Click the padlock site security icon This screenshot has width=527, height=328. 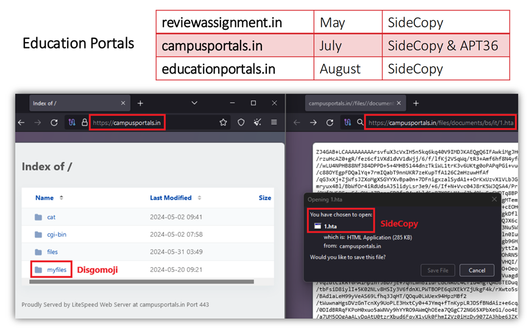click(83, 122)
